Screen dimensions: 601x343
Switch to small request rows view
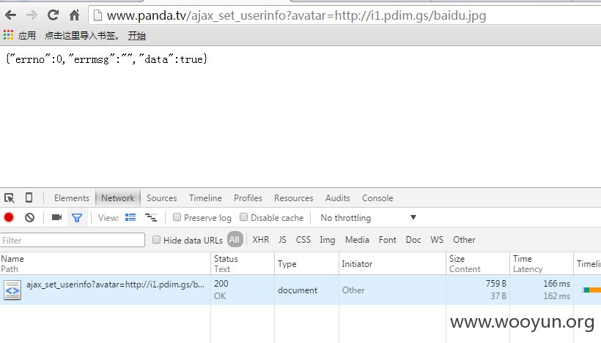tap(151, 218)
